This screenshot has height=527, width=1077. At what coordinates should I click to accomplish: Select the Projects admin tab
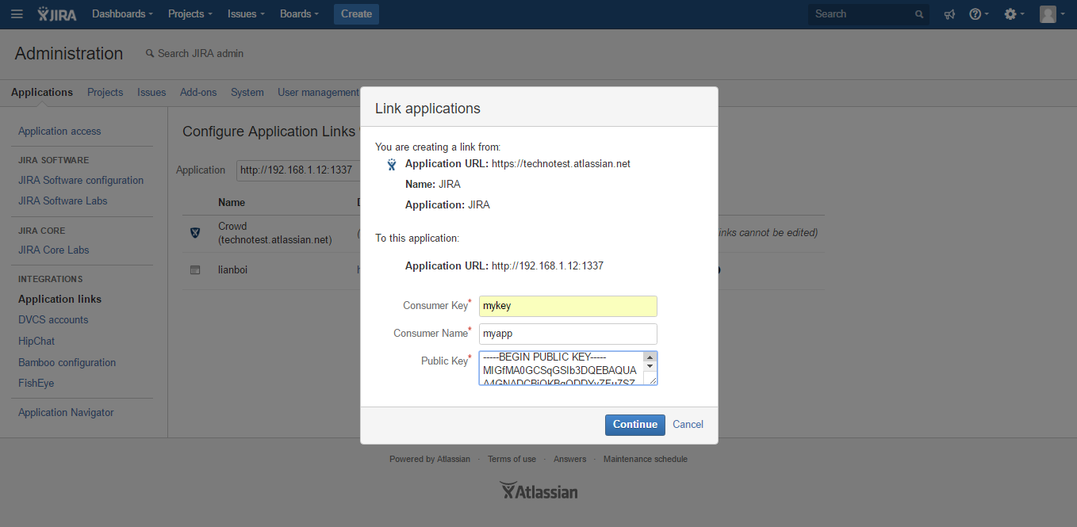(x=105, y=93)
